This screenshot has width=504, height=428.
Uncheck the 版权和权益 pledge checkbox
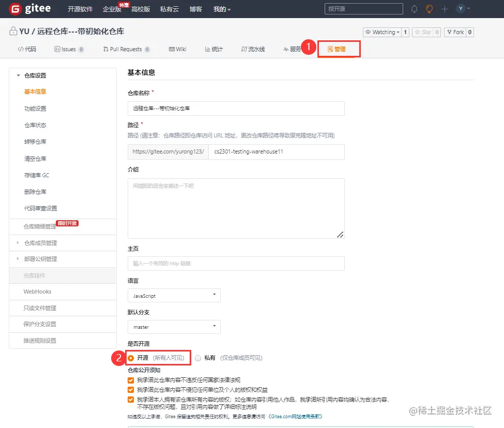pyautogui.click(x=131, y=389)
